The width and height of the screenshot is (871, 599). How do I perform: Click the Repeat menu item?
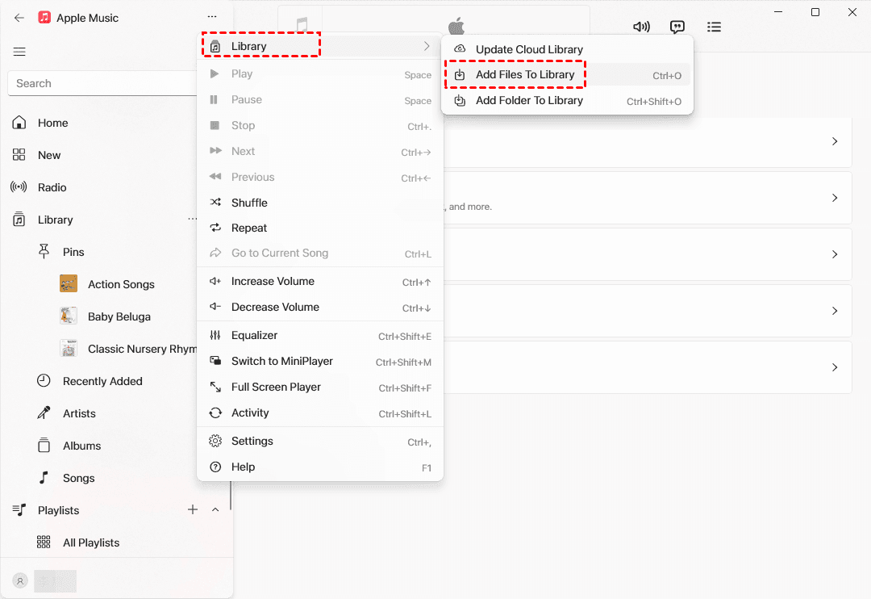(x=320, y=228)
